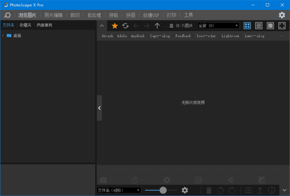Toggle single image preview view

coord(270,26)
